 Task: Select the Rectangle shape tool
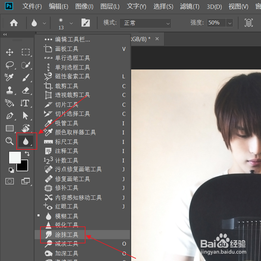tap(10, 129)
